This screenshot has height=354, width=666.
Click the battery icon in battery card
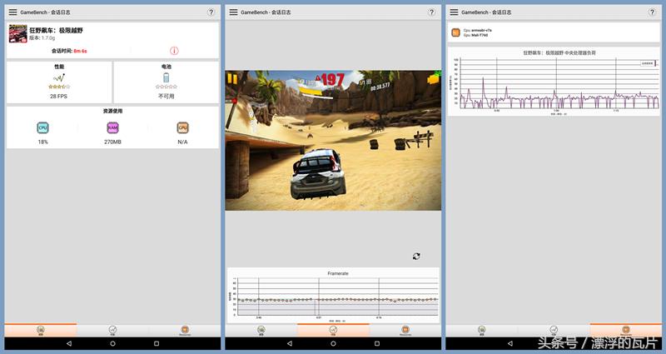click(166, 77)
